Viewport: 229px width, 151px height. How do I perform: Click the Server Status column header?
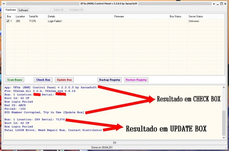tap(202, 16)
